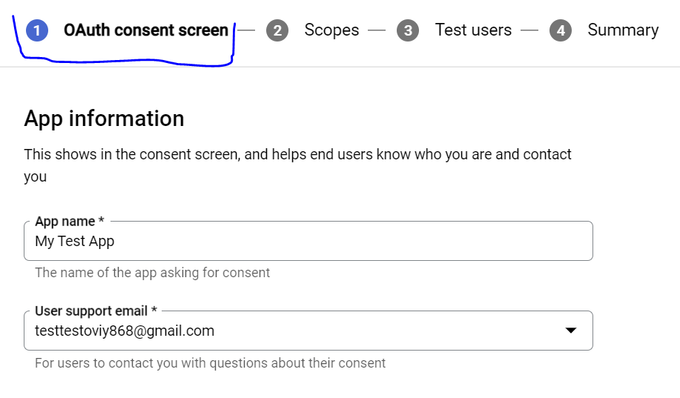The width and height of the screenshot is (680, 398).
Task: Click the step 2 number circle
Action: click(277, 30)
